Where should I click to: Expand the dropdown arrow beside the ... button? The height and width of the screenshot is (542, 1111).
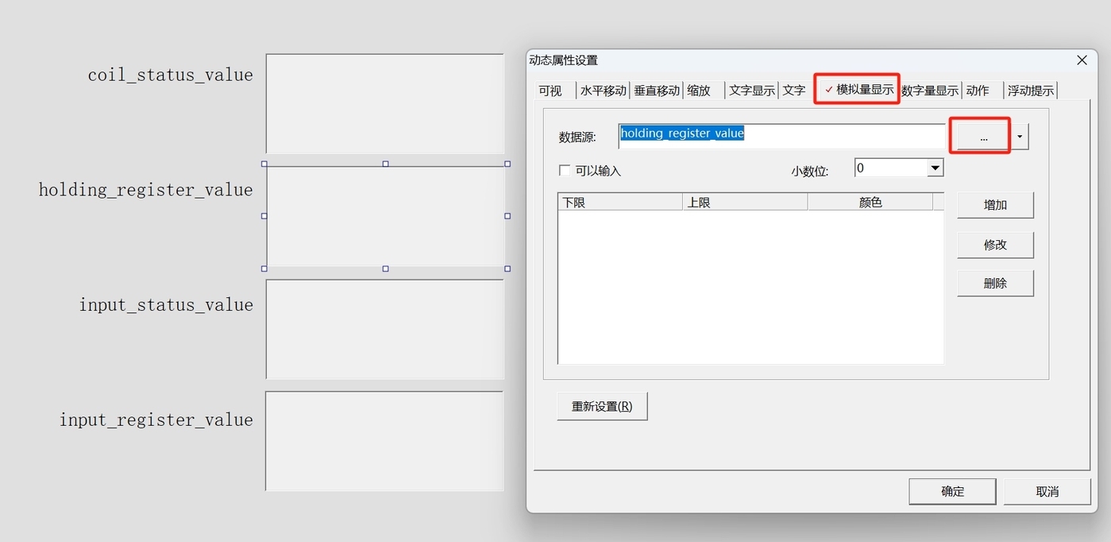point(1020,137)
